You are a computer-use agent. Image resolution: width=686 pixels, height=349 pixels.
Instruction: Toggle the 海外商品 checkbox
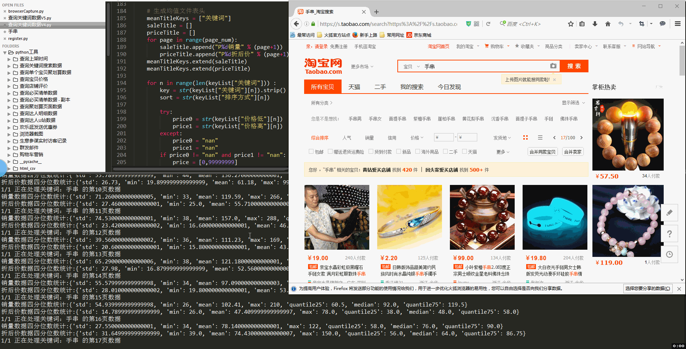pyautogui.click(x=418, y=151)
